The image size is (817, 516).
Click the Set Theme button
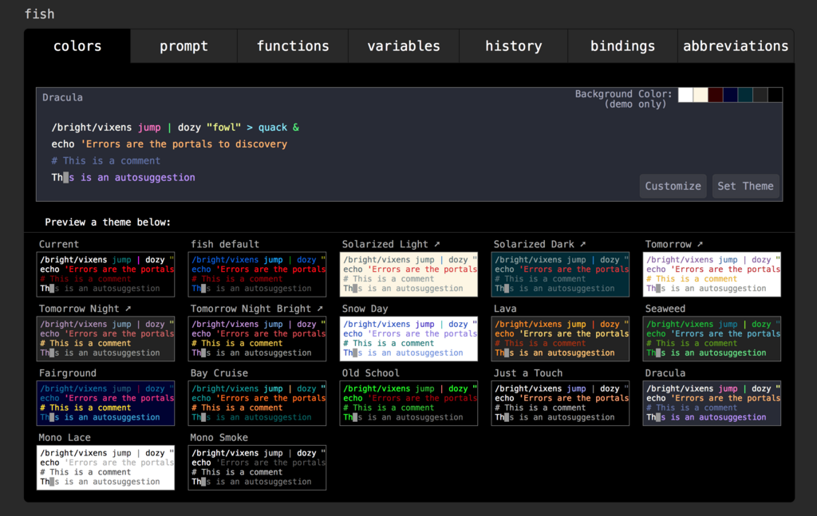[746, 186]
